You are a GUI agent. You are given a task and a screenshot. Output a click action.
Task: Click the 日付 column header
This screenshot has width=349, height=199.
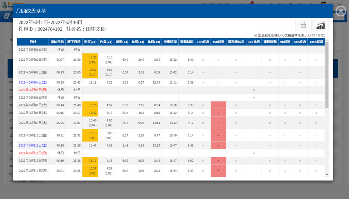coord(33,42)
